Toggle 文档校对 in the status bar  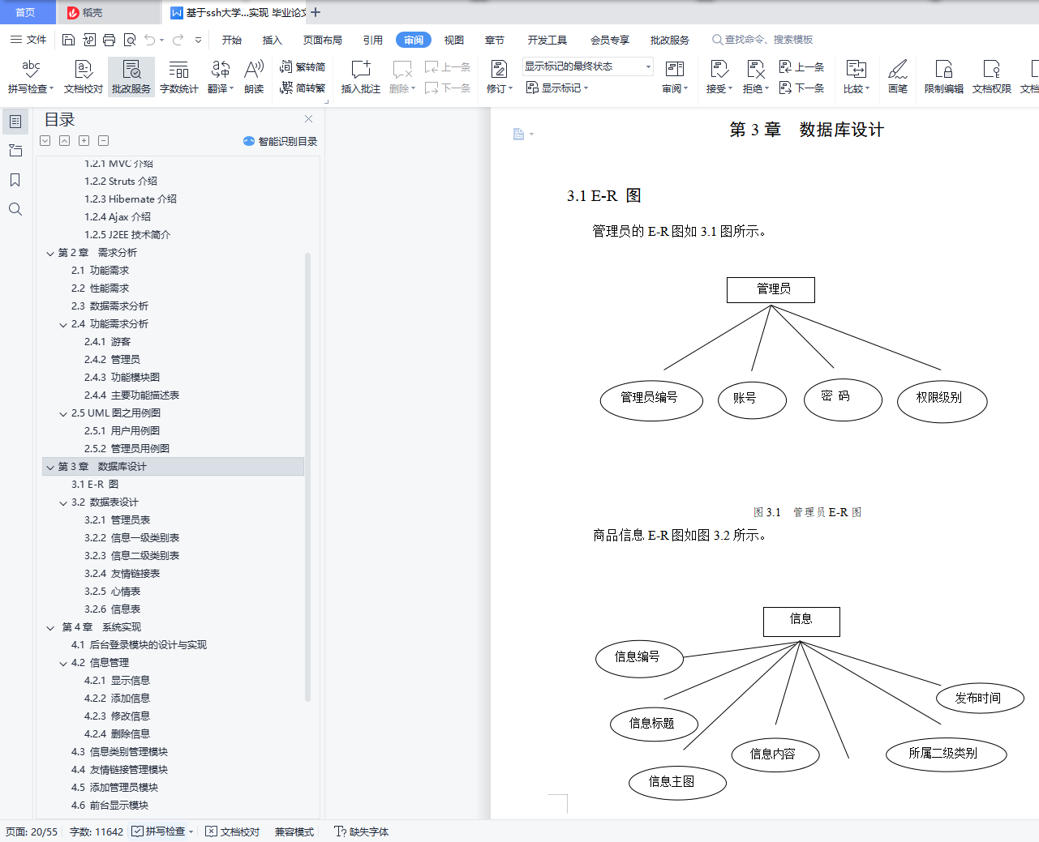[233, 831]
